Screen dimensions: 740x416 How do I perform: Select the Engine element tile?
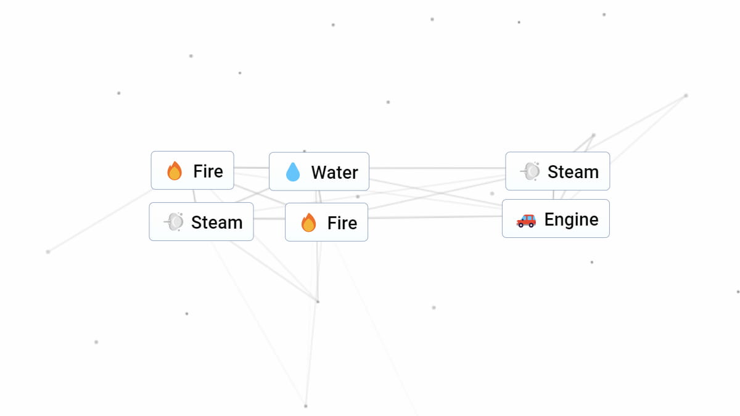(555, 218)
